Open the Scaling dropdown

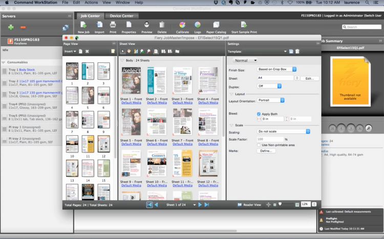pyautogui.click(x=283, y=132)
